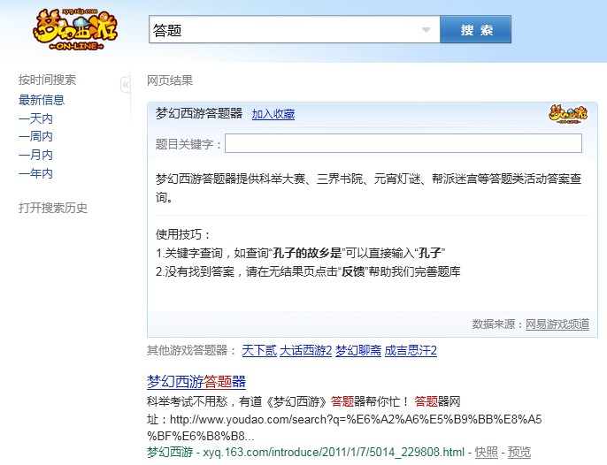Click the 题目关键字 keyword input field

coord(403,143)
